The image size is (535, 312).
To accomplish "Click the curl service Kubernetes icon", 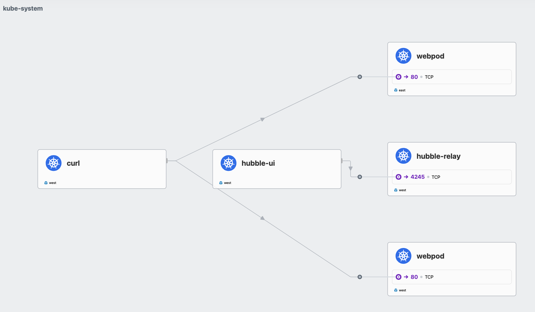I will pyautogui.click(x=53, y=163).
